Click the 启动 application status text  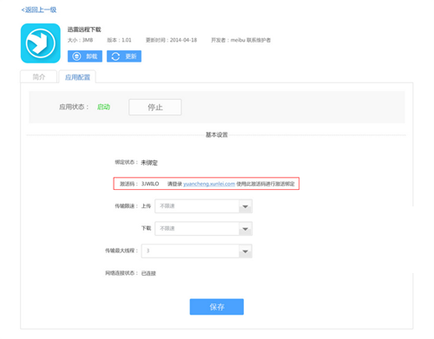tap(103, 107)
